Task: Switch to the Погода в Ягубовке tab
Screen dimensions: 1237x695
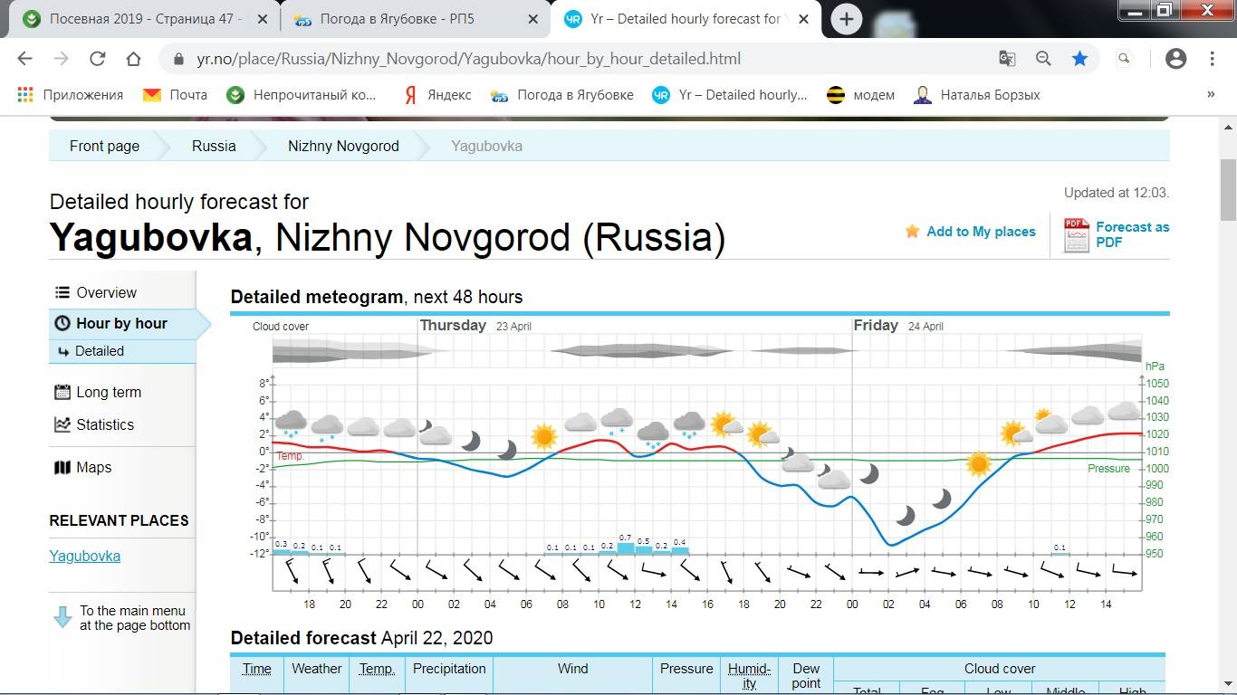Action: tap(410, 19)
